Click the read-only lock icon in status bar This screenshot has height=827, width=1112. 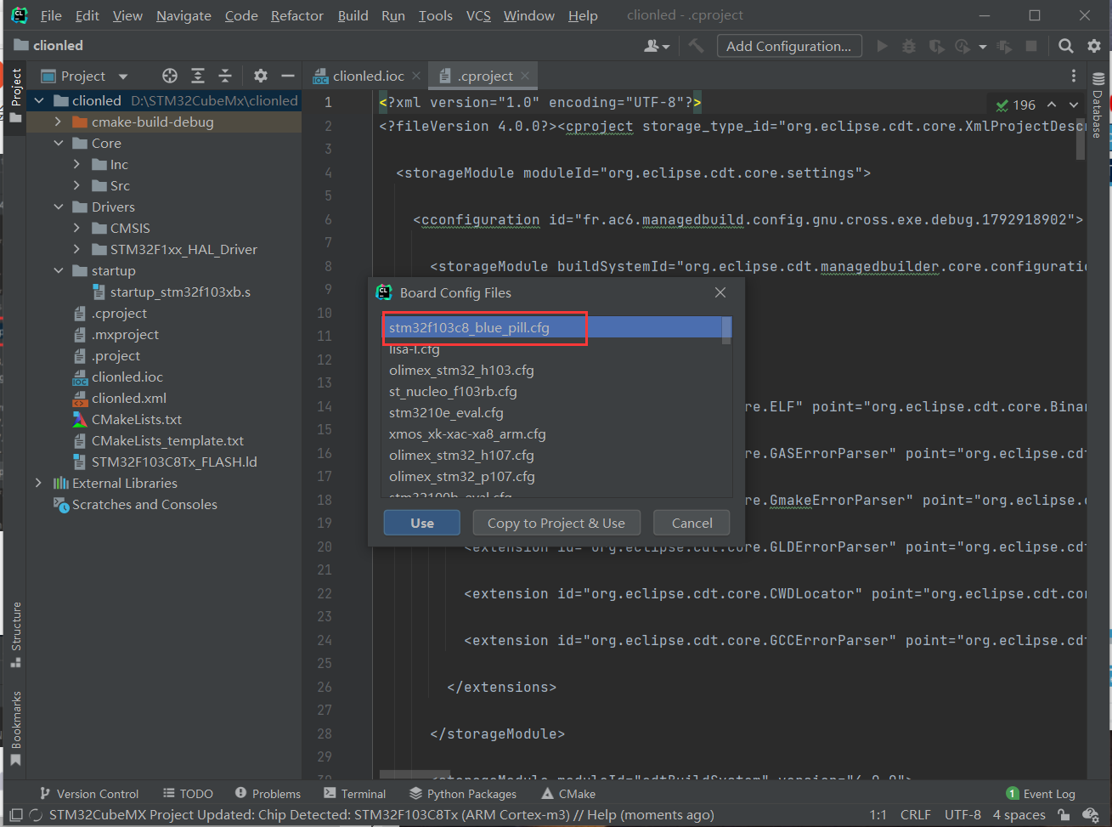(x=1065, y=815)
